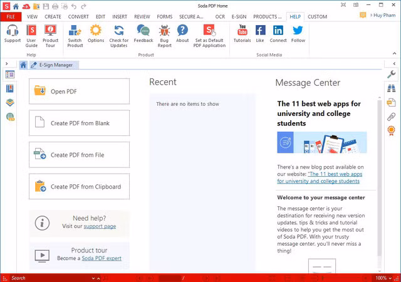This screenshot has height=282, width=401.
Task: Click the notification message icon near Huy Pham
Action: click(x=363, y=15)
